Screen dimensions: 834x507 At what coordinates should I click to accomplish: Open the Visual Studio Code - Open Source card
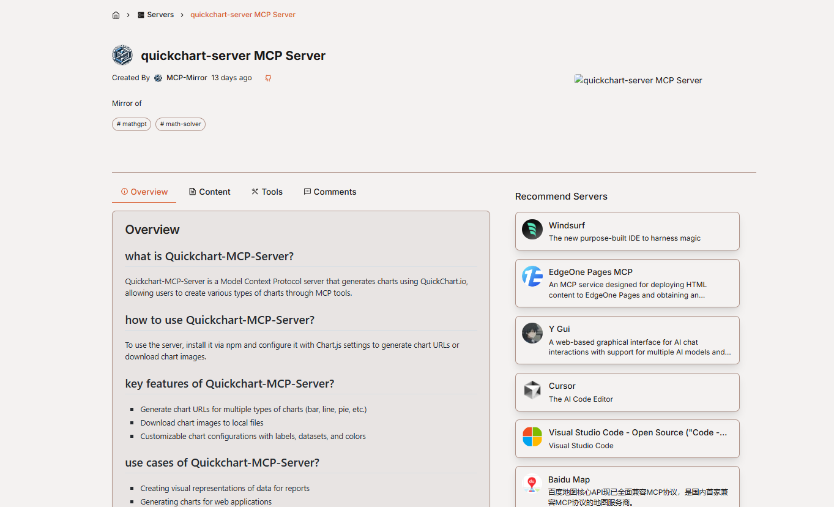click(627, 438)
